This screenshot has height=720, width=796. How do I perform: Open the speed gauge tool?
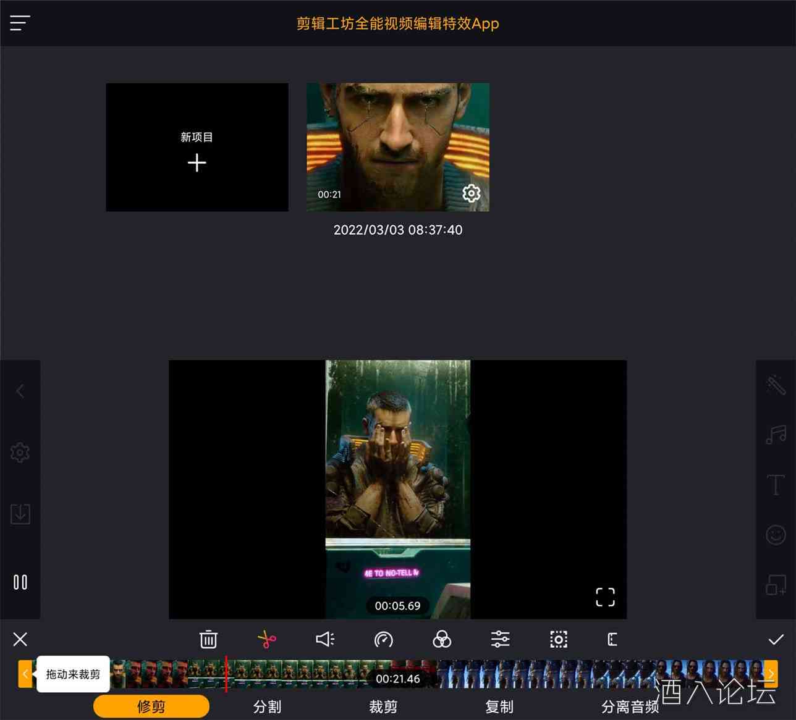(384, 639)
